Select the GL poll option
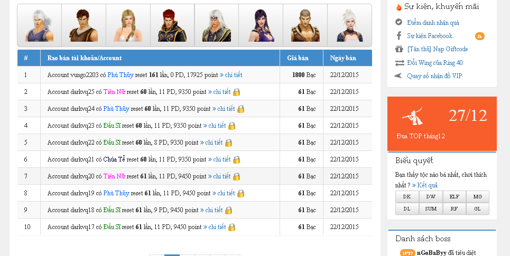 coord(477,209)
